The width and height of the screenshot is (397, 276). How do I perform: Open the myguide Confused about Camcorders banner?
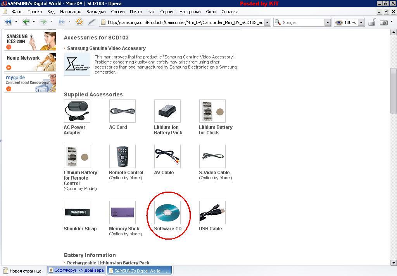click(x=30, y=83)
